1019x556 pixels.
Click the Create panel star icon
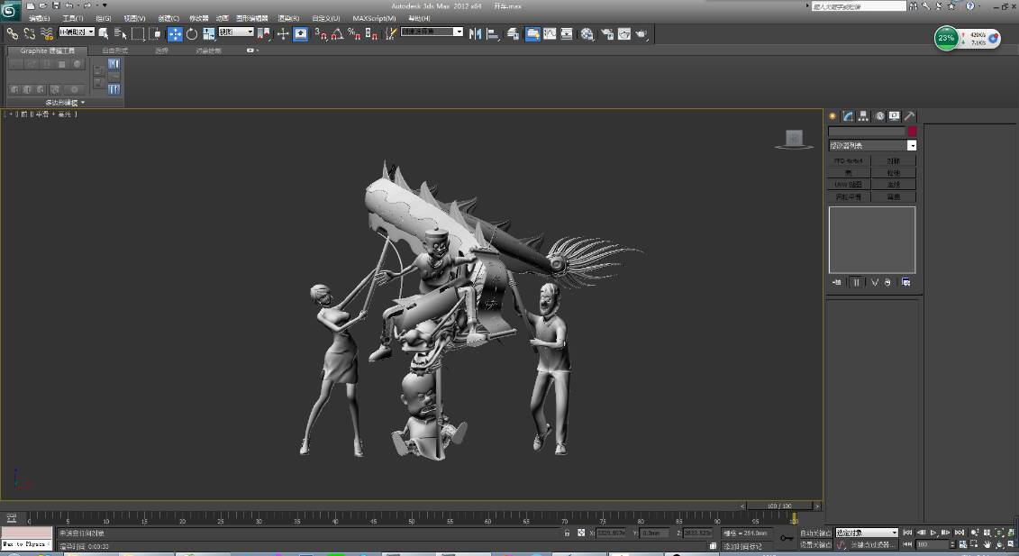point(832,116)
